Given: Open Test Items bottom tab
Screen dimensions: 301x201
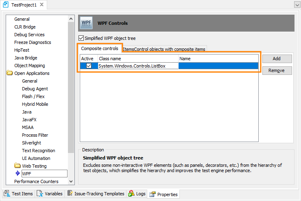Looking at the screenshot, I should pyautogui.click(x=19, y=194).
